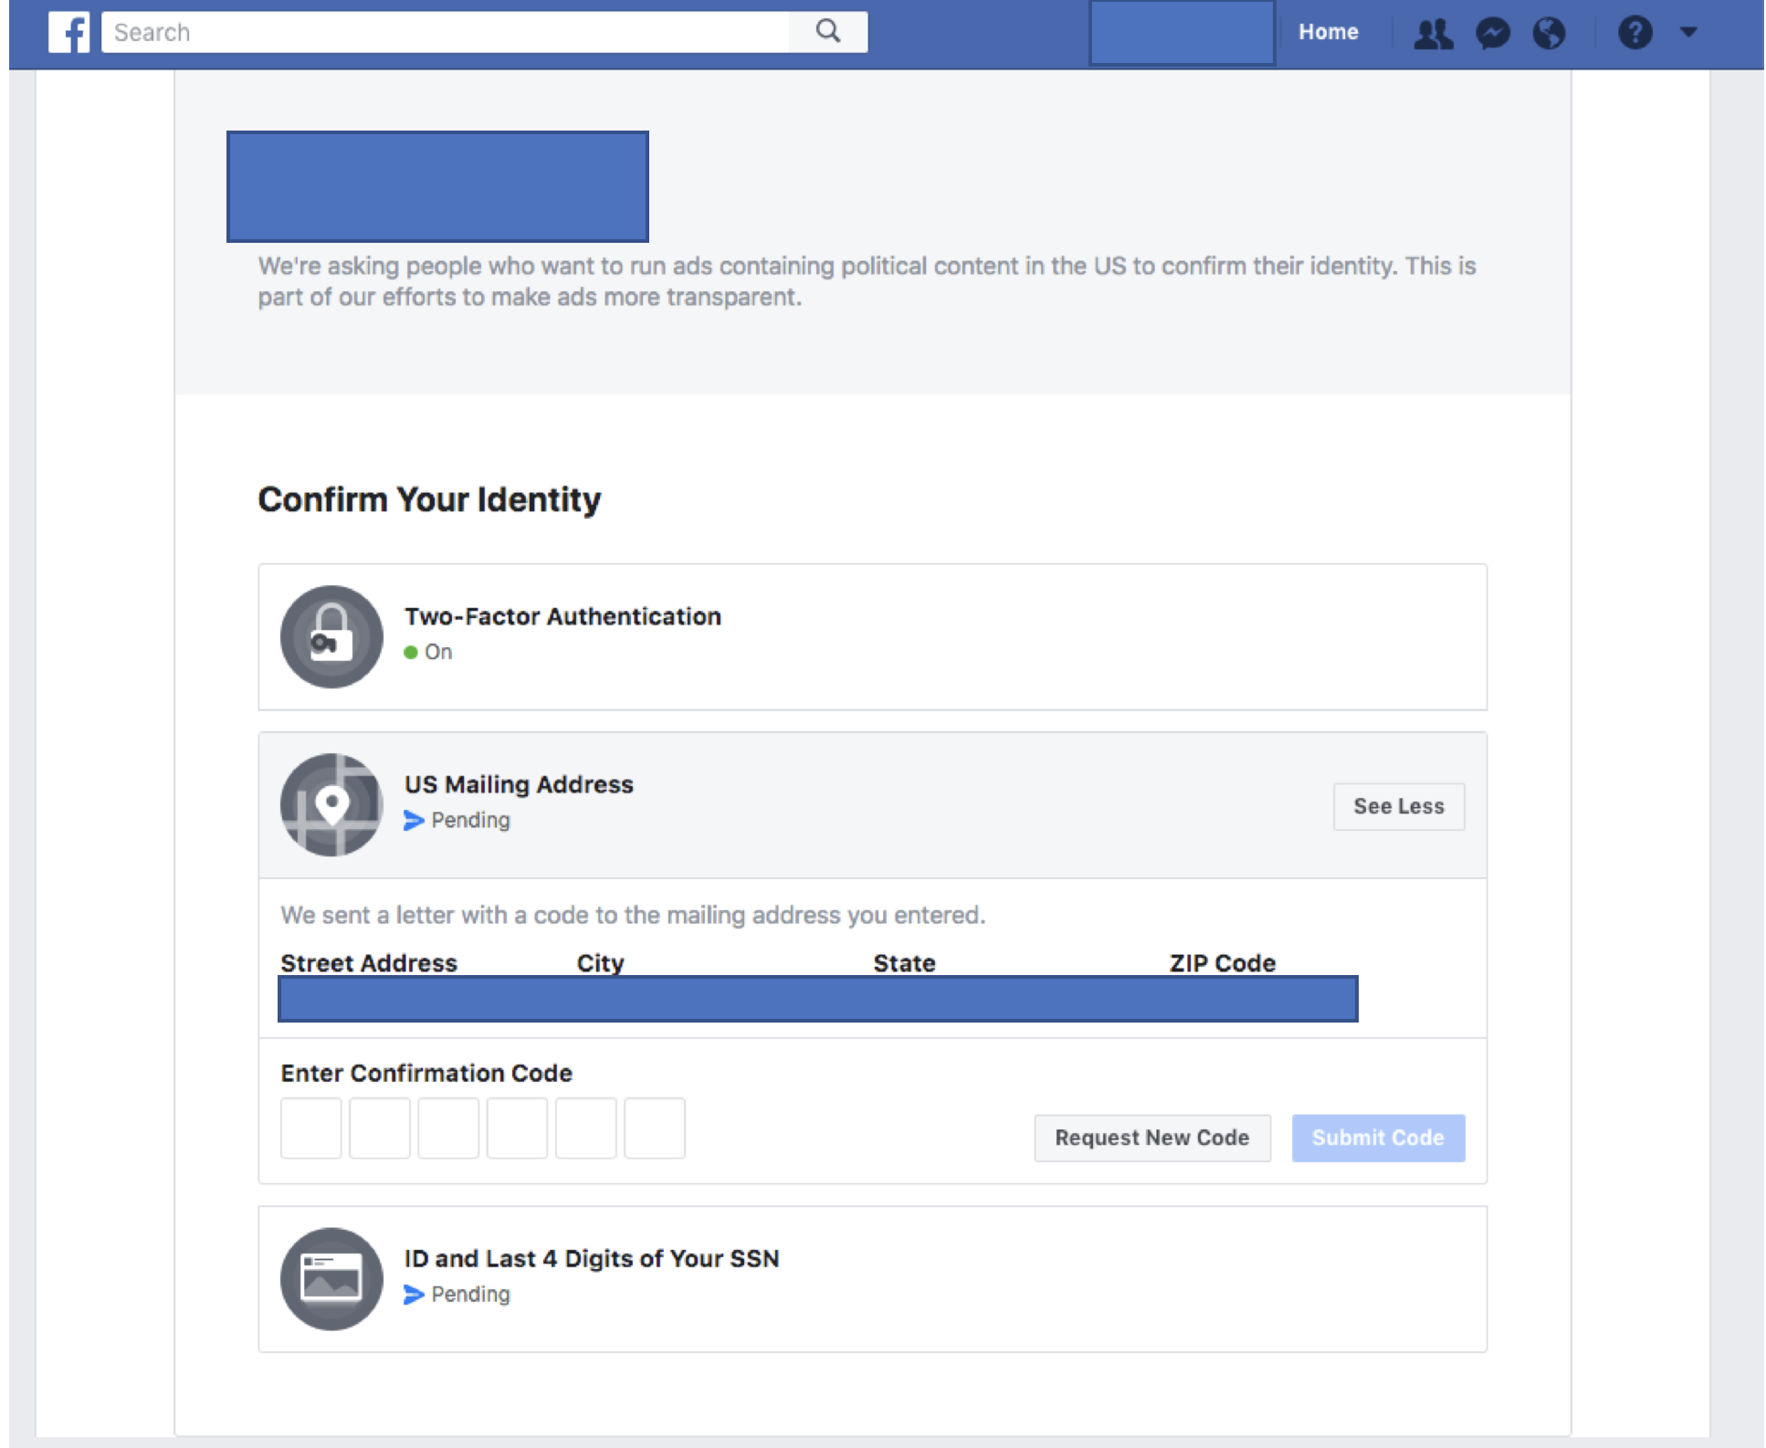Open the account dropdown arrow

tap(1688, 33)
